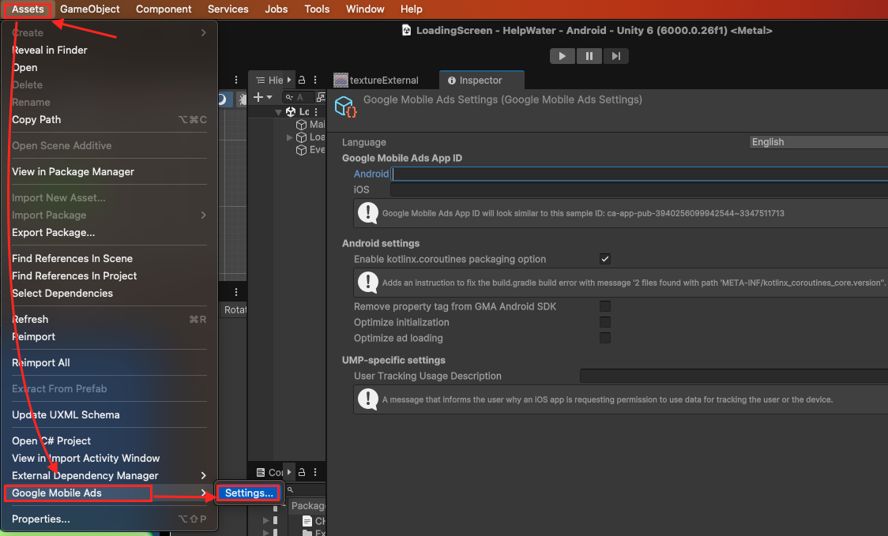
Task: Click the plus add-object button in the Hierarchy
Action: [x=258, y=97]
